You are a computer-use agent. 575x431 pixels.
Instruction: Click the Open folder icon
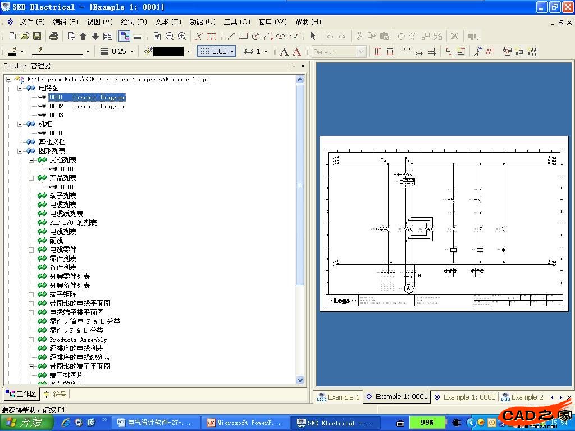25,36
